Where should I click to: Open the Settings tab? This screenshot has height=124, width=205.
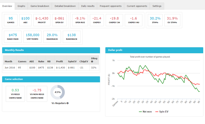tap(157, 6)
